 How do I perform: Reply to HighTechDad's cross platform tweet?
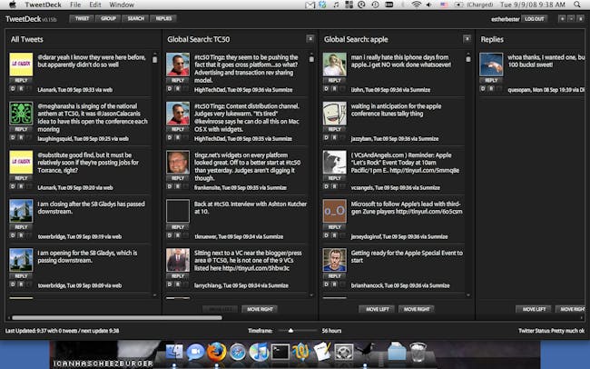click(178, 80)
